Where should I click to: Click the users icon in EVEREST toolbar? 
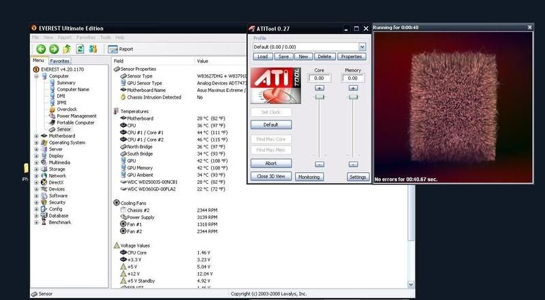93,49
